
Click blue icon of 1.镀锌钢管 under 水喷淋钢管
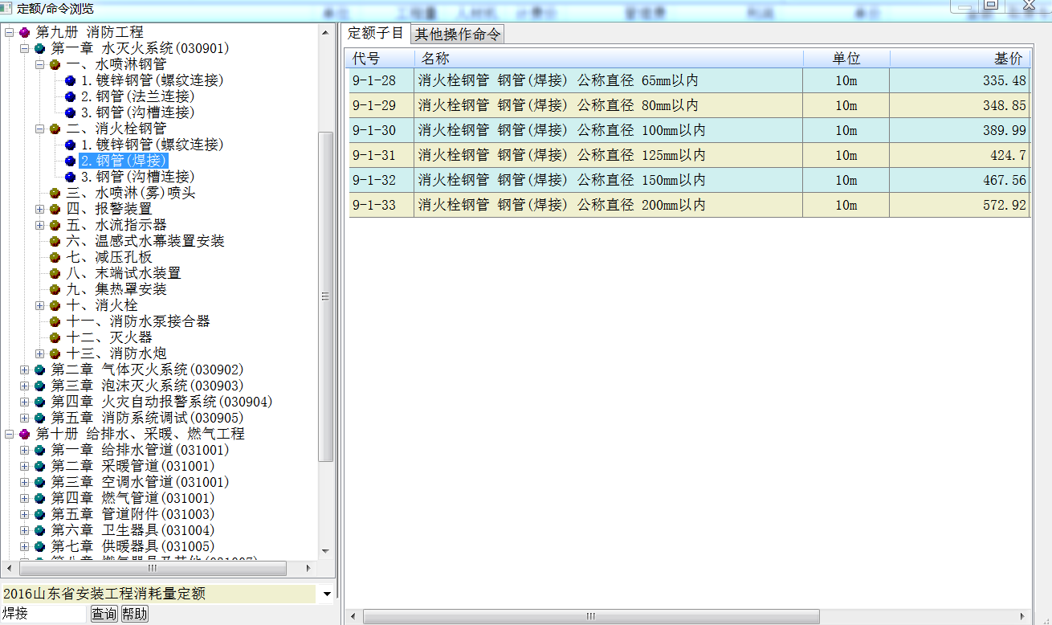tap(70, 81)
